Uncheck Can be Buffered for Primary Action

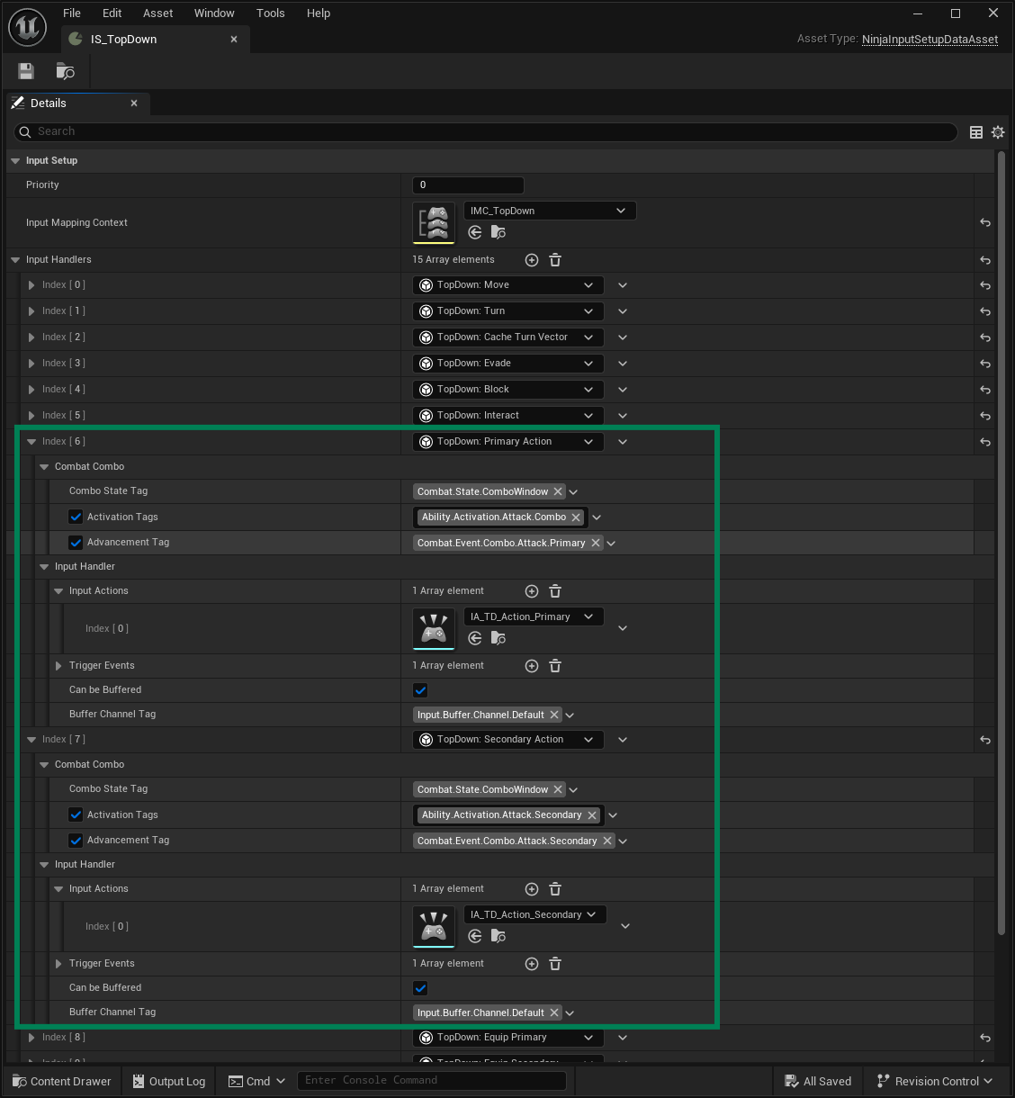pyautogui.click(x=420, y=690)
